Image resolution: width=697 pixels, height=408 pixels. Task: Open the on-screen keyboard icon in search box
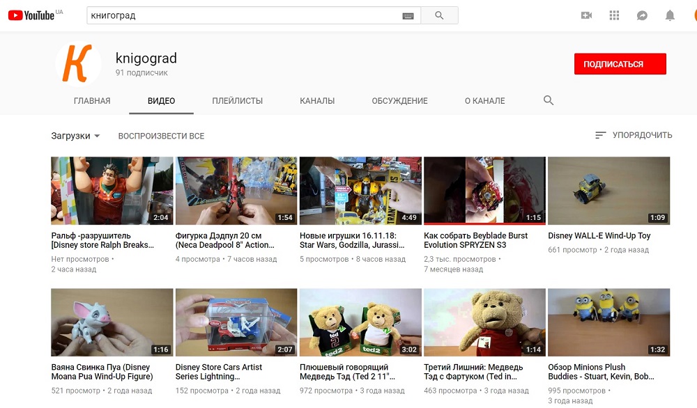click(408, 15)
